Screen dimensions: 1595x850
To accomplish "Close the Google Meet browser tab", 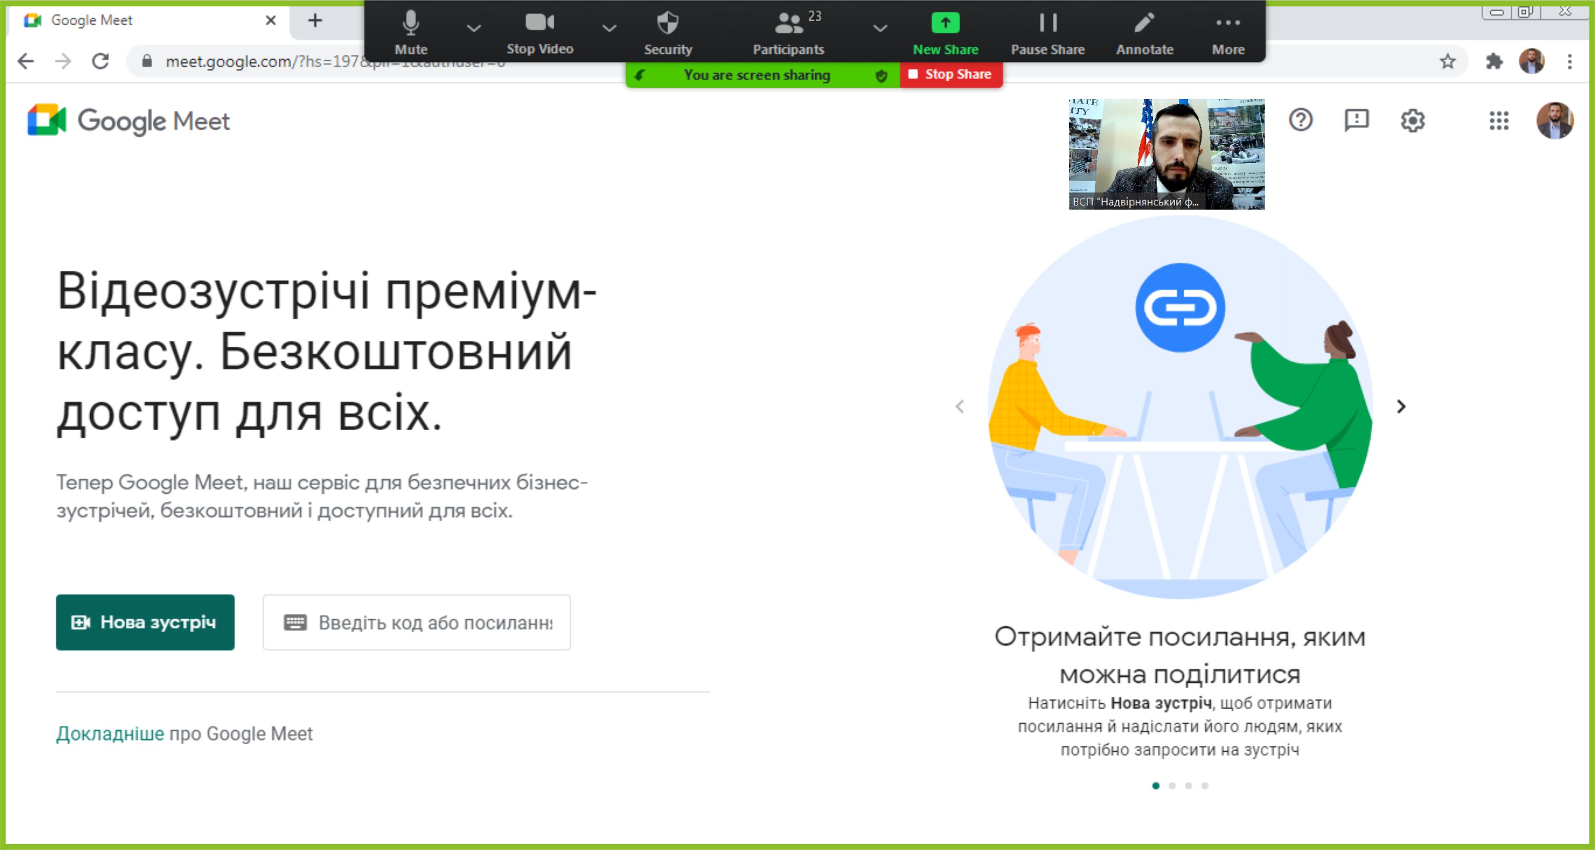I will (x=271, y=21).
